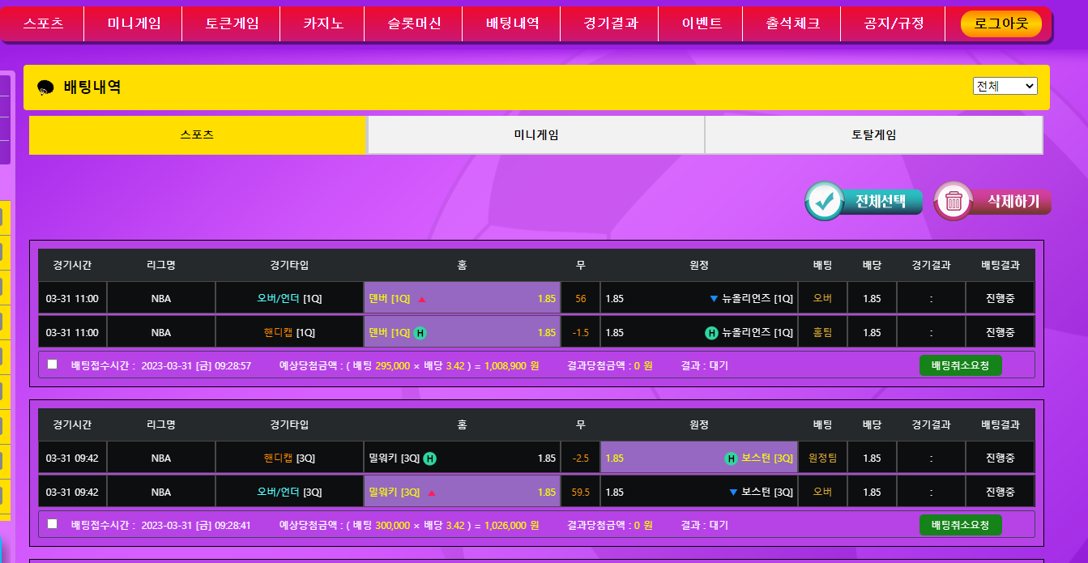
Task: Click the speech bubble icon beside 배팅내역
Action: point(46,87)
